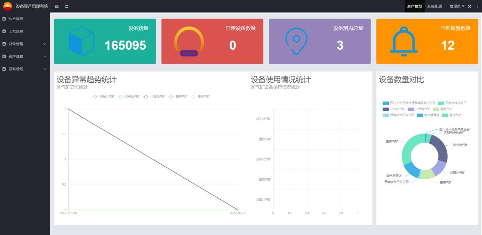This screenshot has height=235, width=482.
Task: Click the refresh icon in top bar
Action: [x=67, y=6]
